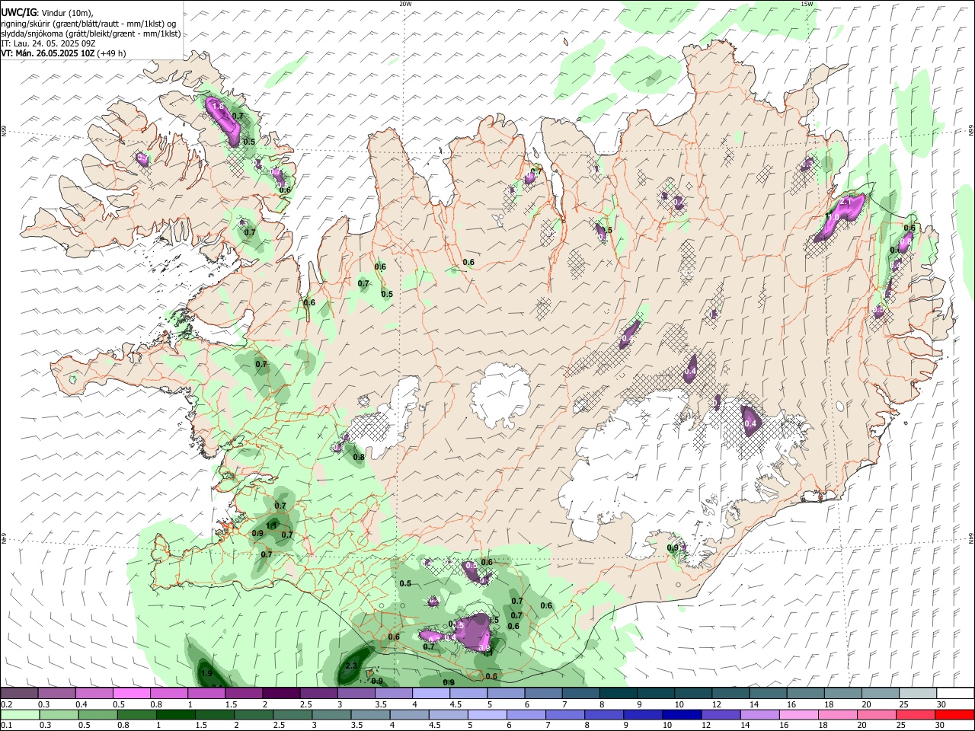
Task: Click the 0.2 label under the upper scale
Action: (x=7, y=704)
